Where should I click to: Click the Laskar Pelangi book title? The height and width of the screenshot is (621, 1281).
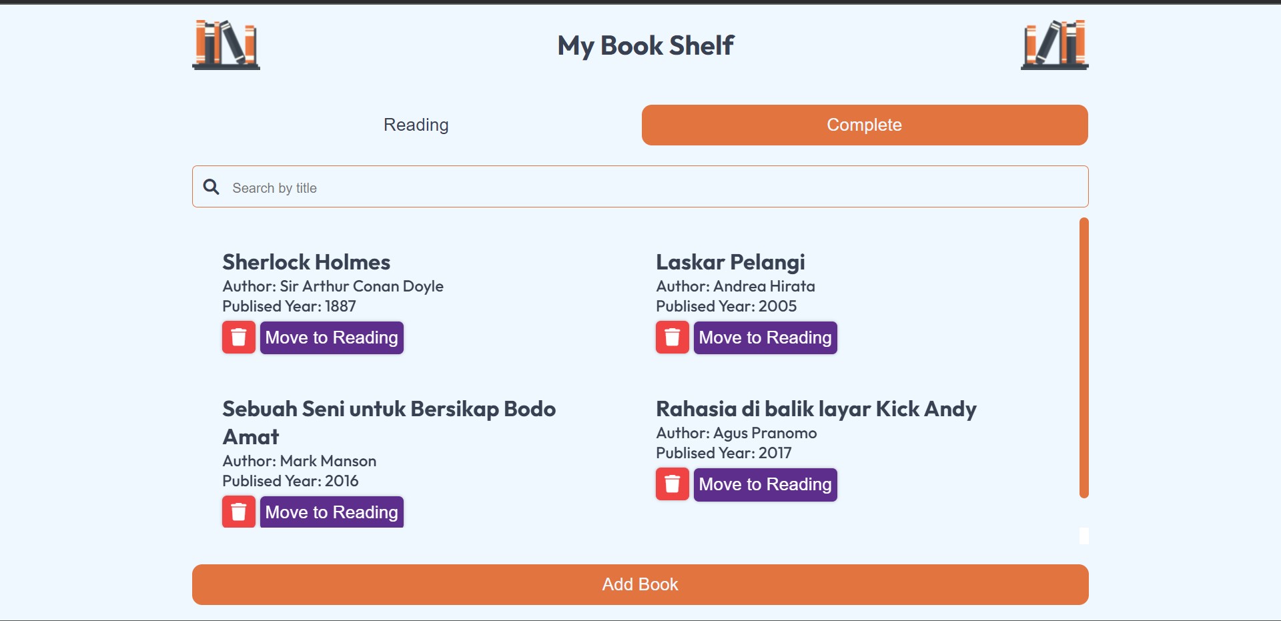[x=730, y=262]
